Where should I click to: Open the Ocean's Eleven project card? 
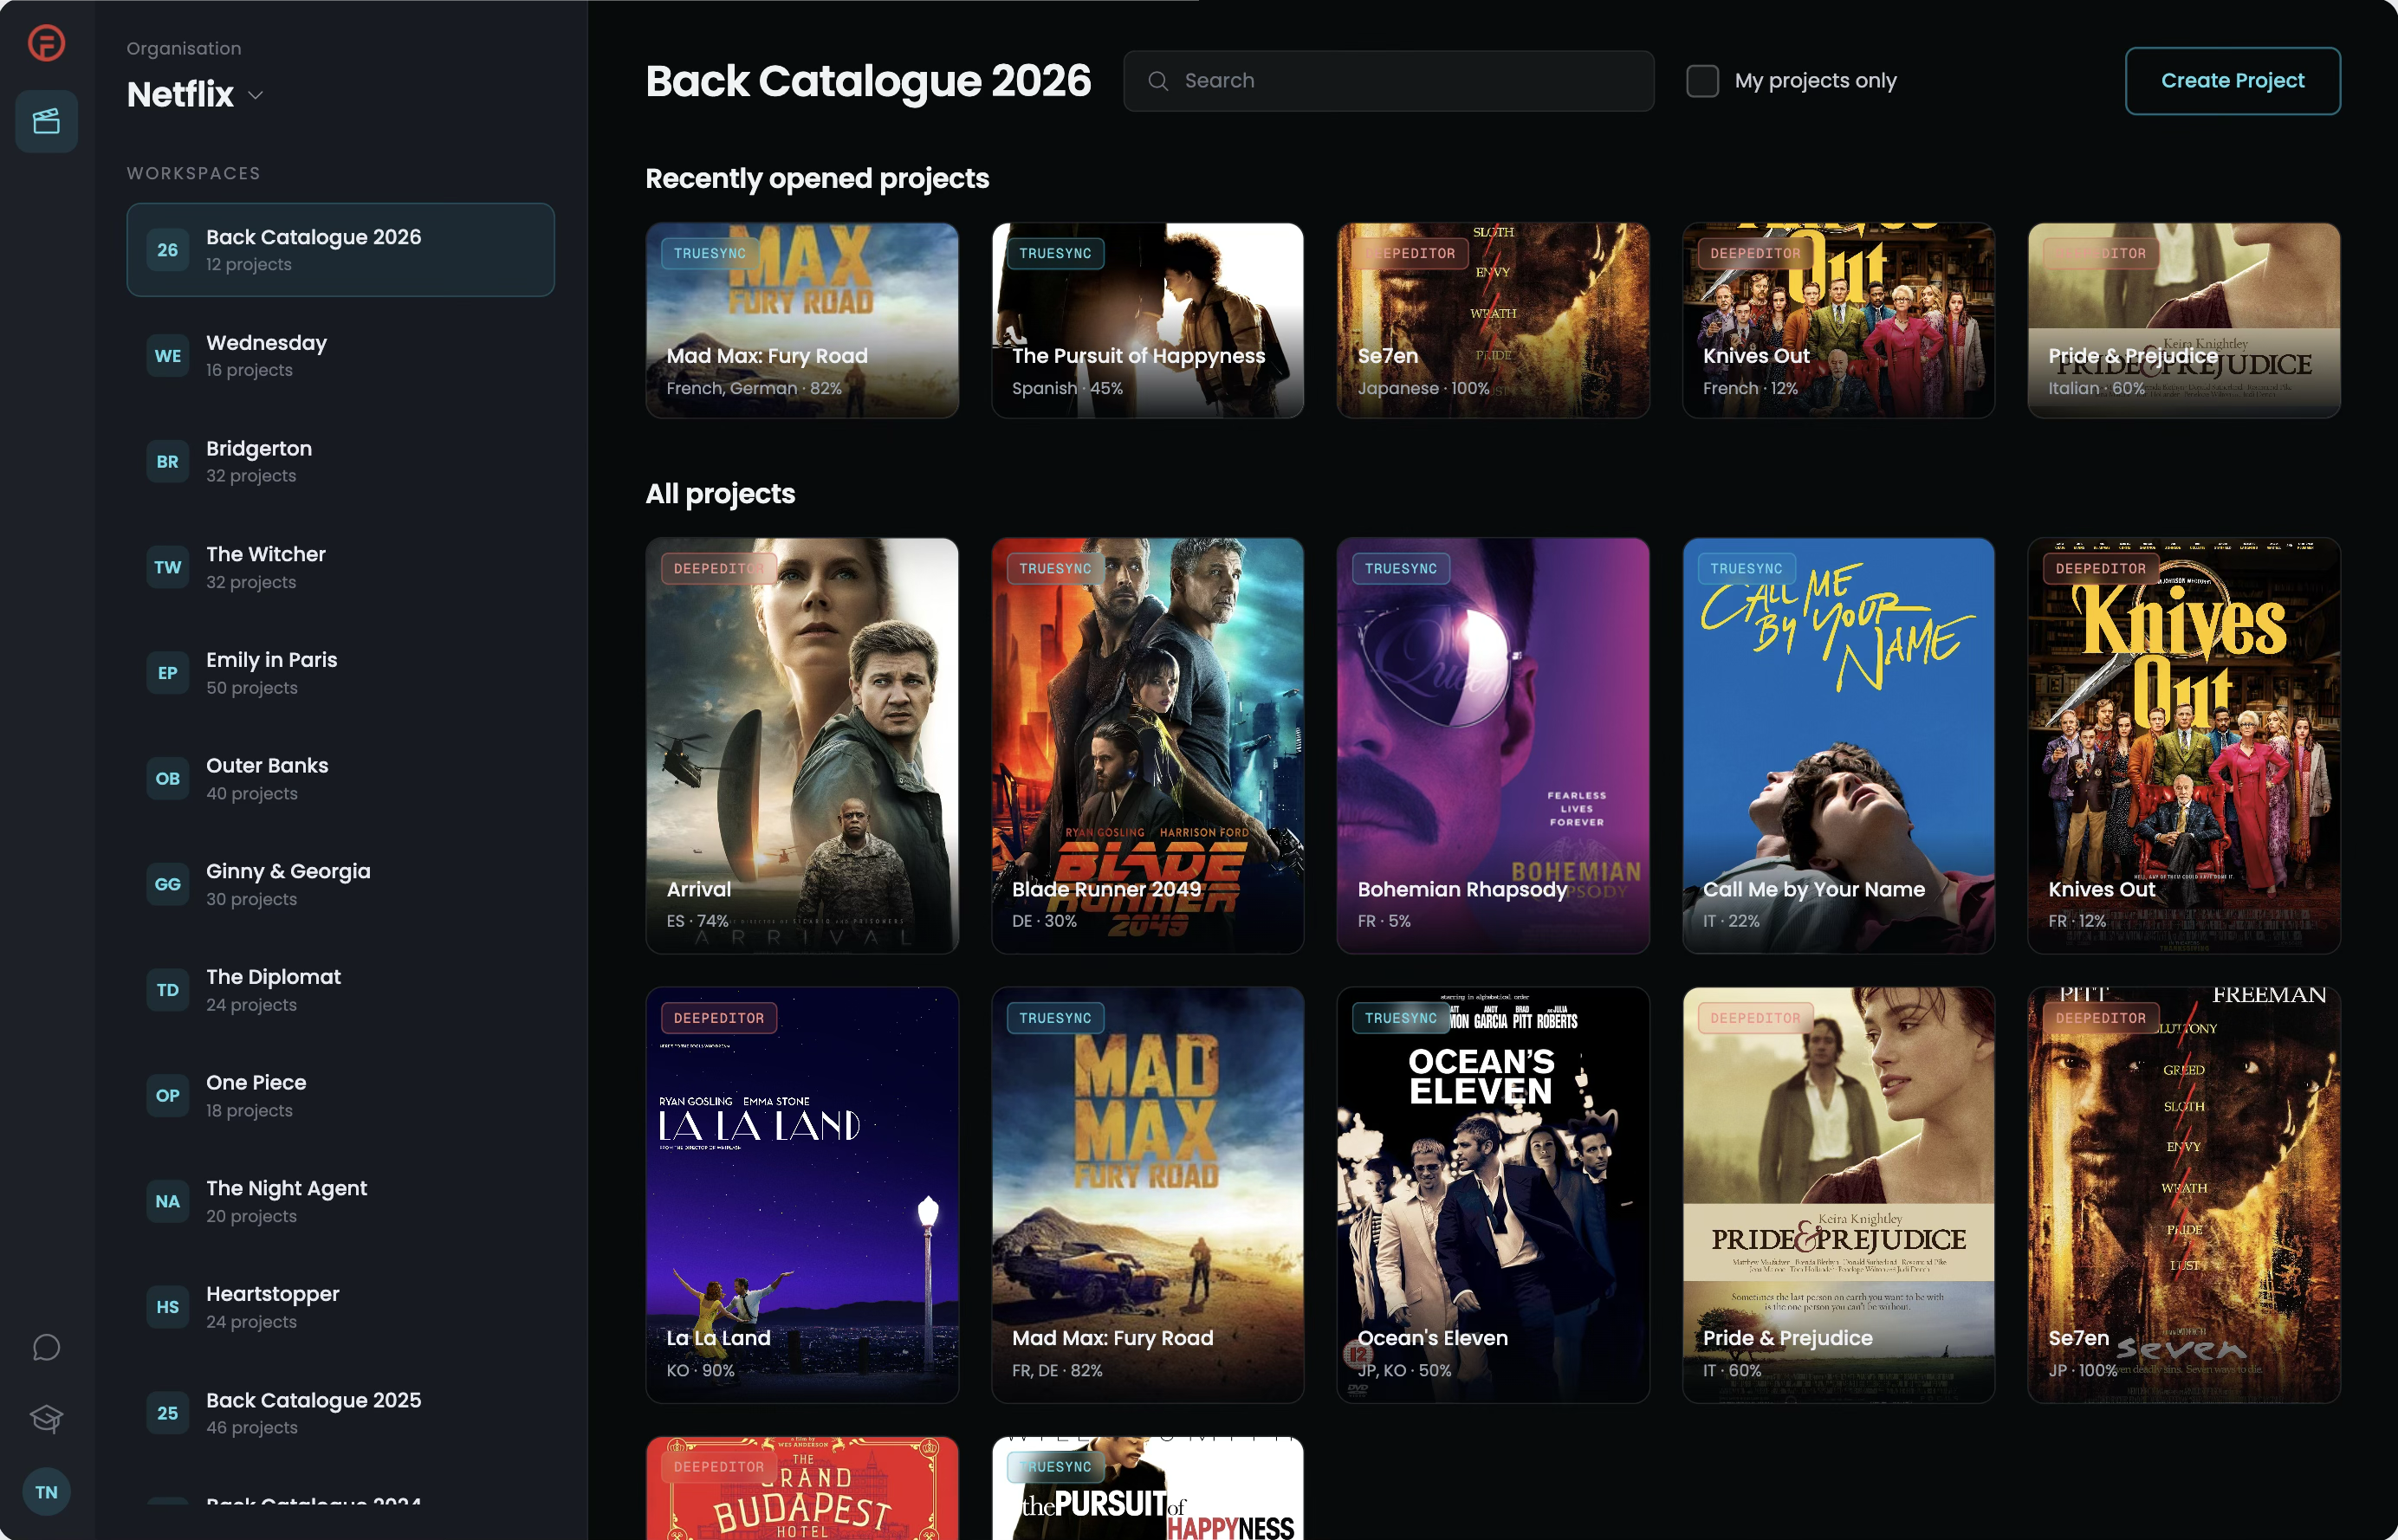1493,1195
